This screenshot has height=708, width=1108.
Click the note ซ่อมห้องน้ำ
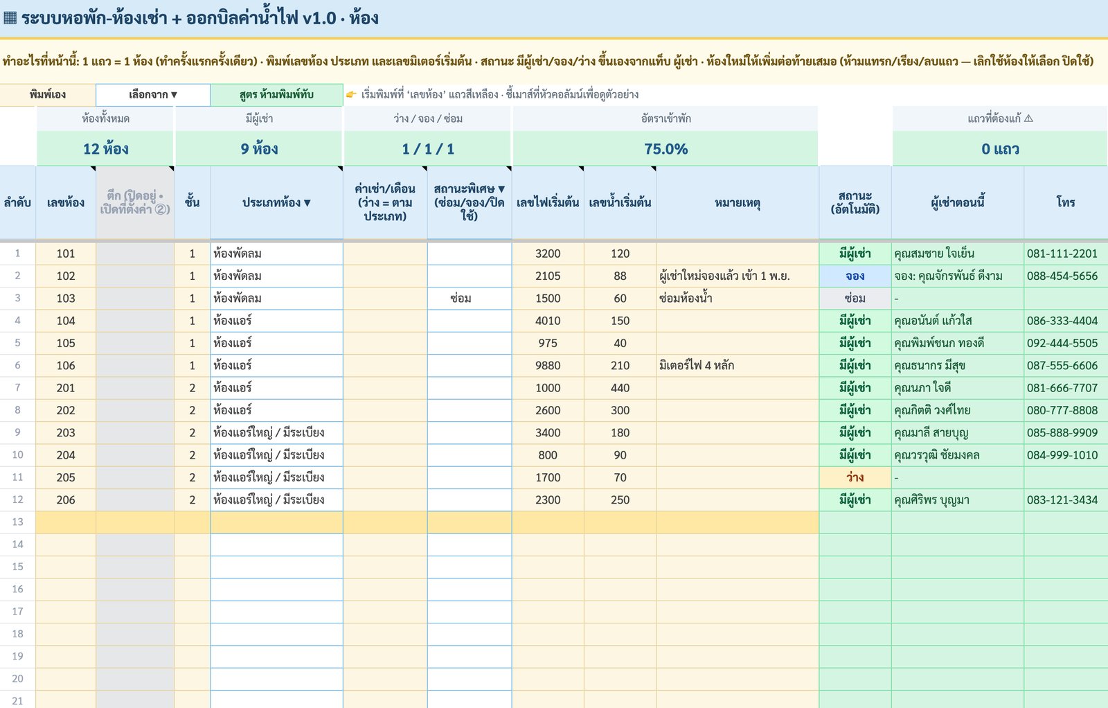tap(738, 299)
